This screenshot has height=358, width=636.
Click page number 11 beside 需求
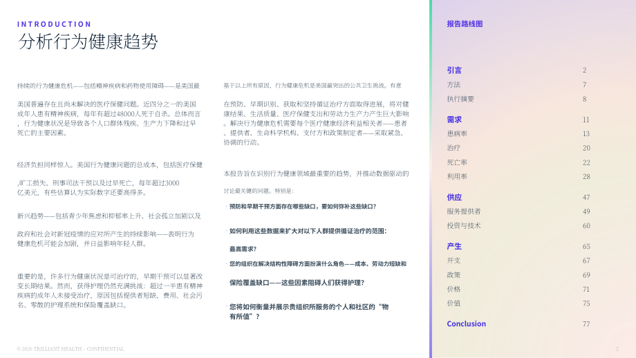click(x=586, y=120)
